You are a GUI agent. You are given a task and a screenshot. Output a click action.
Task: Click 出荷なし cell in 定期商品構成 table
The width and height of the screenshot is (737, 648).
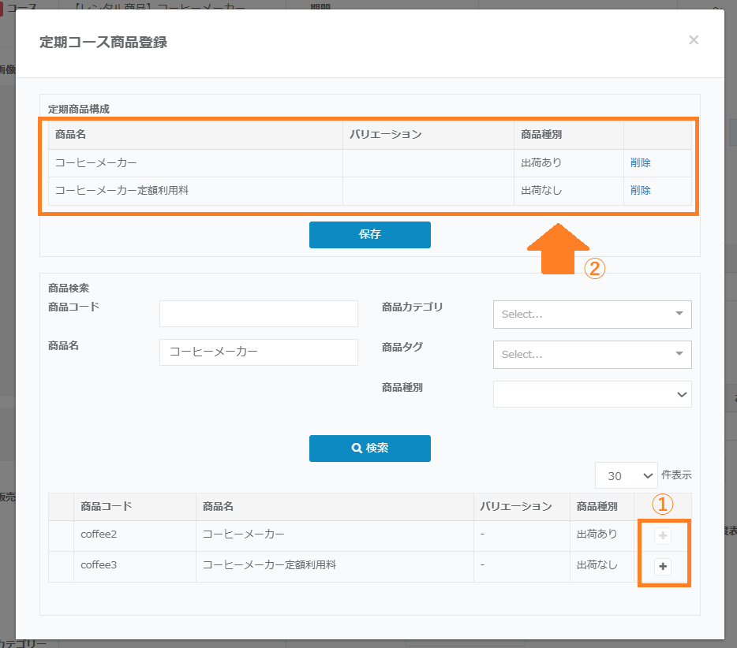[541, 190]
